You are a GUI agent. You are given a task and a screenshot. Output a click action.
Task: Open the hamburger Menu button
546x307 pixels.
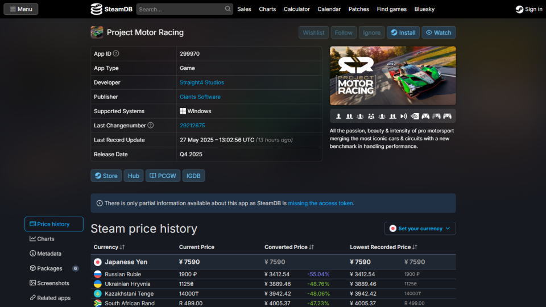[x=21, y=9]
